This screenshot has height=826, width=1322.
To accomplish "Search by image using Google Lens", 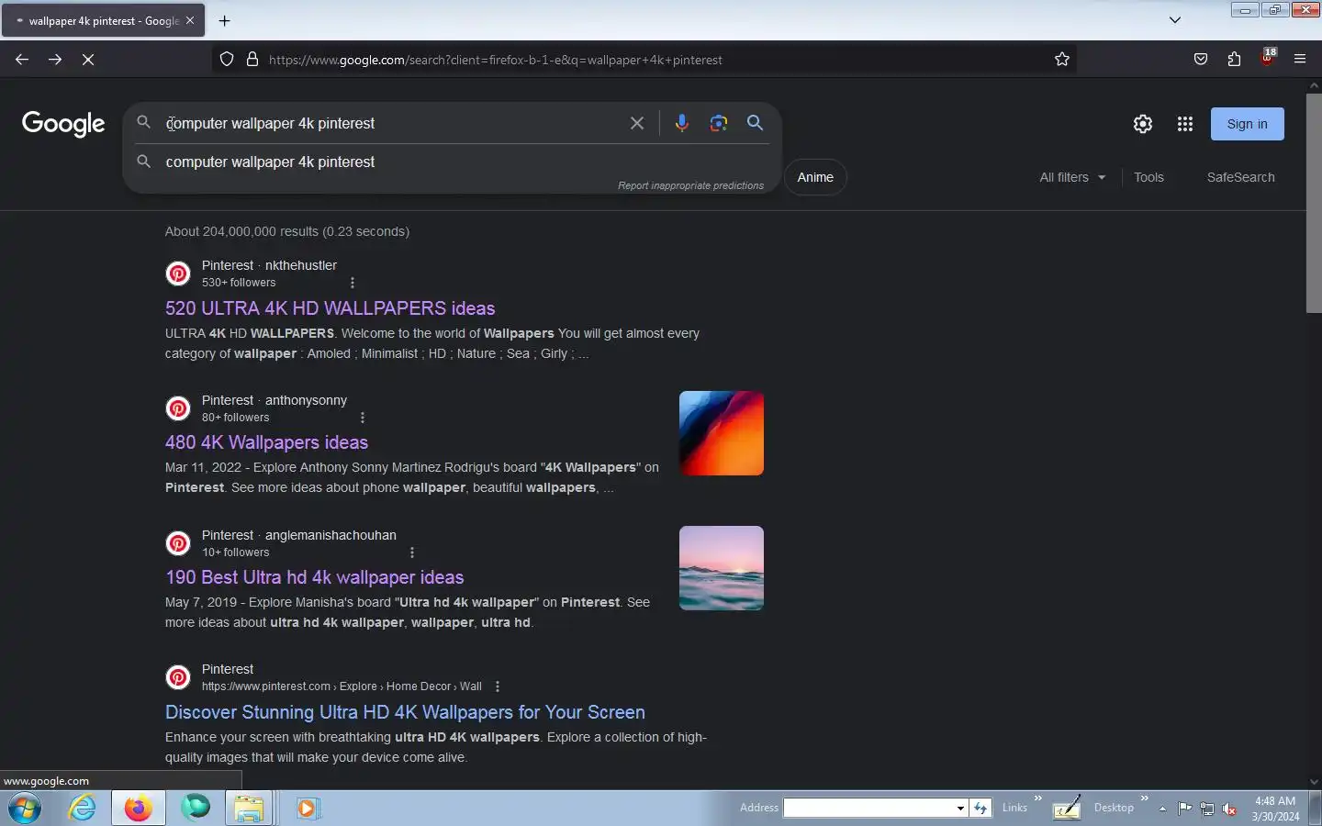I will (719, 123).
